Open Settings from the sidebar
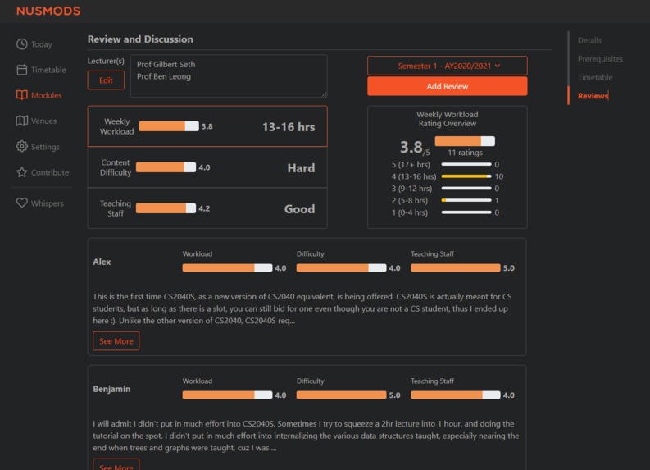 38,147
